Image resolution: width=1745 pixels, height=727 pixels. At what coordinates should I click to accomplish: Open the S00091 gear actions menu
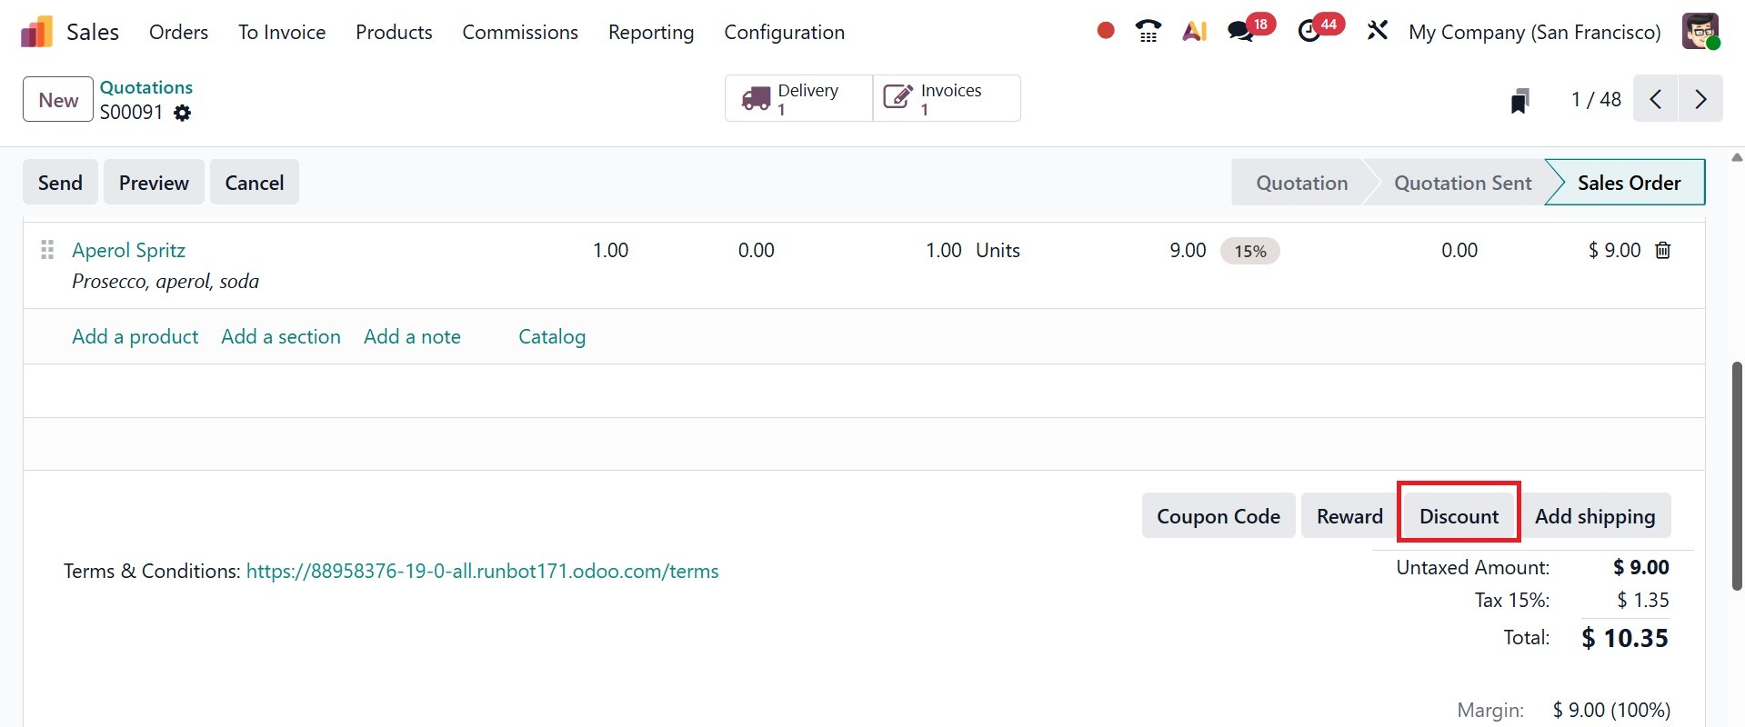click(183, 113)
